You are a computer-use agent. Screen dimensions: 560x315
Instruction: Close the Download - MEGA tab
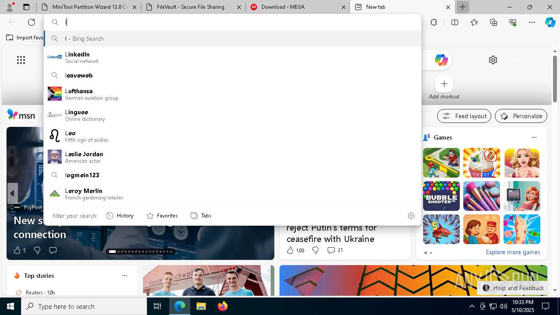click(x=343, y=7)
